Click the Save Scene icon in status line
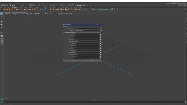The width and height of the screenshot is (187, 105). (14, 5)
